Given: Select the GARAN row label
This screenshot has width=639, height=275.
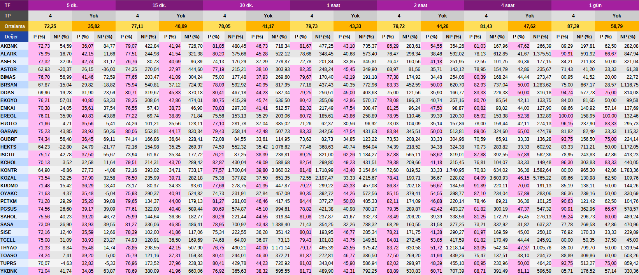Looking at the screenshot, I should pos(14,131).
